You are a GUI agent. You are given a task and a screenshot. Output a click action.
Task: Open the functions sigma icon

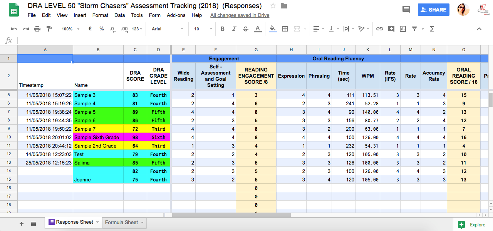pos(432,29)
